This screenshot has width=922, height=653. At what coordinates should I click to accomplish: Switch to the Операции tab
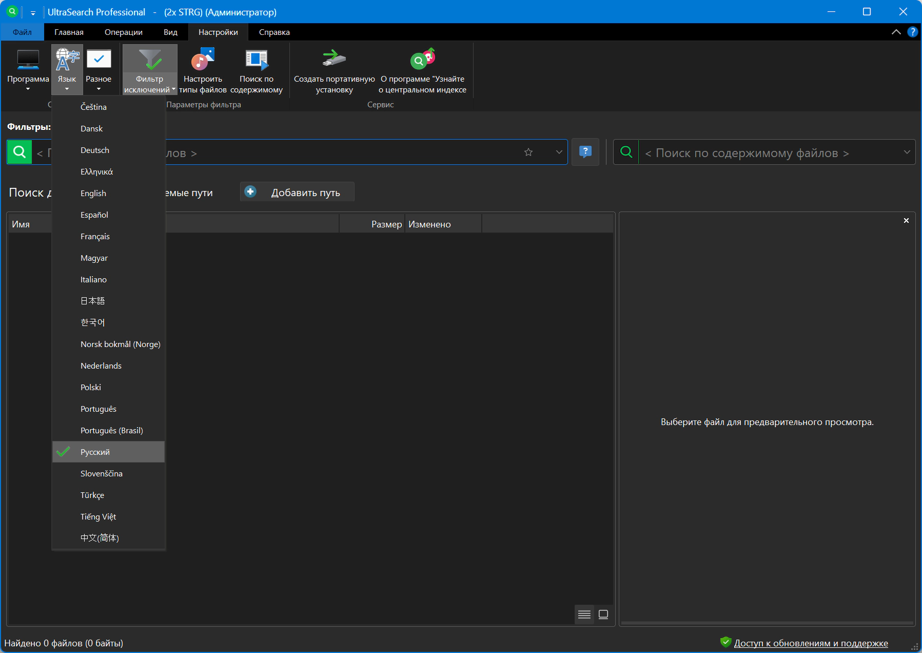tap(124, 32)
